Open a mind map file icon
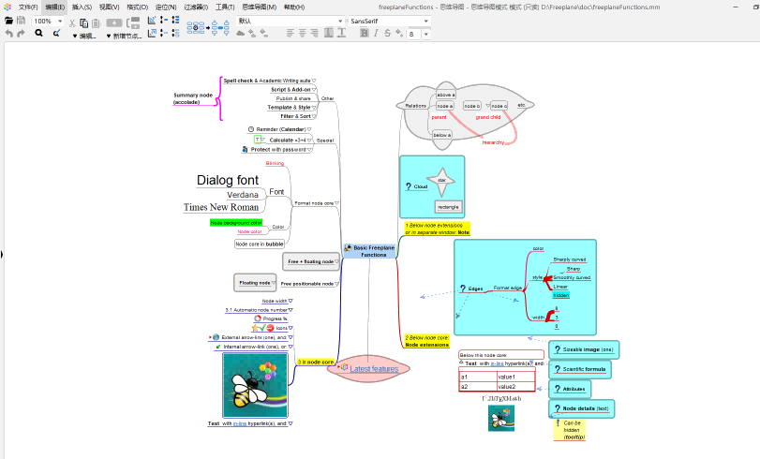 (x=8, y=21)
